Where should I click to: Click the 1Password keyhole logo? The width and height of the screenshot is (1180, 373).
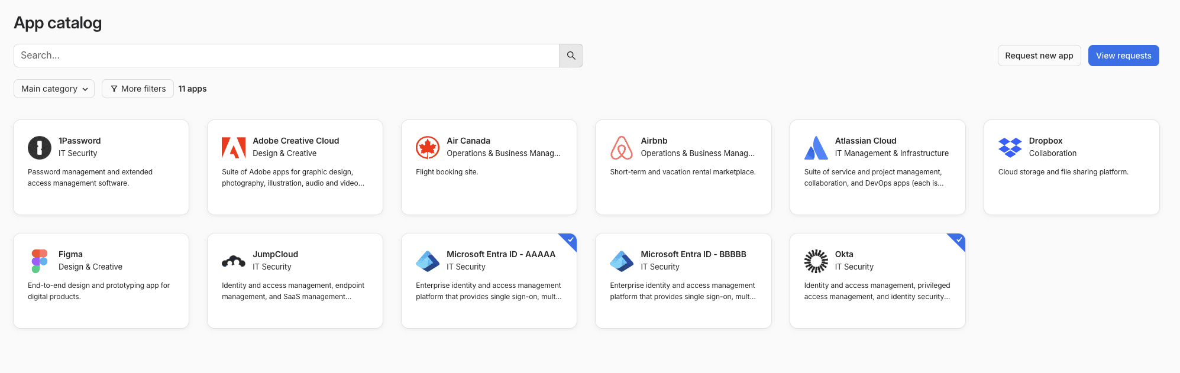tap(40, 147)
